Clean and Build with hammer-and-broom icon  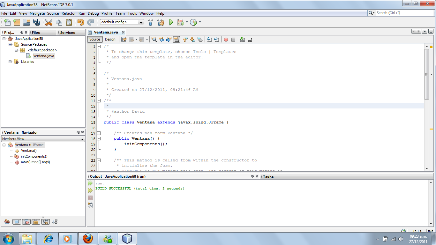pos(161,22)
